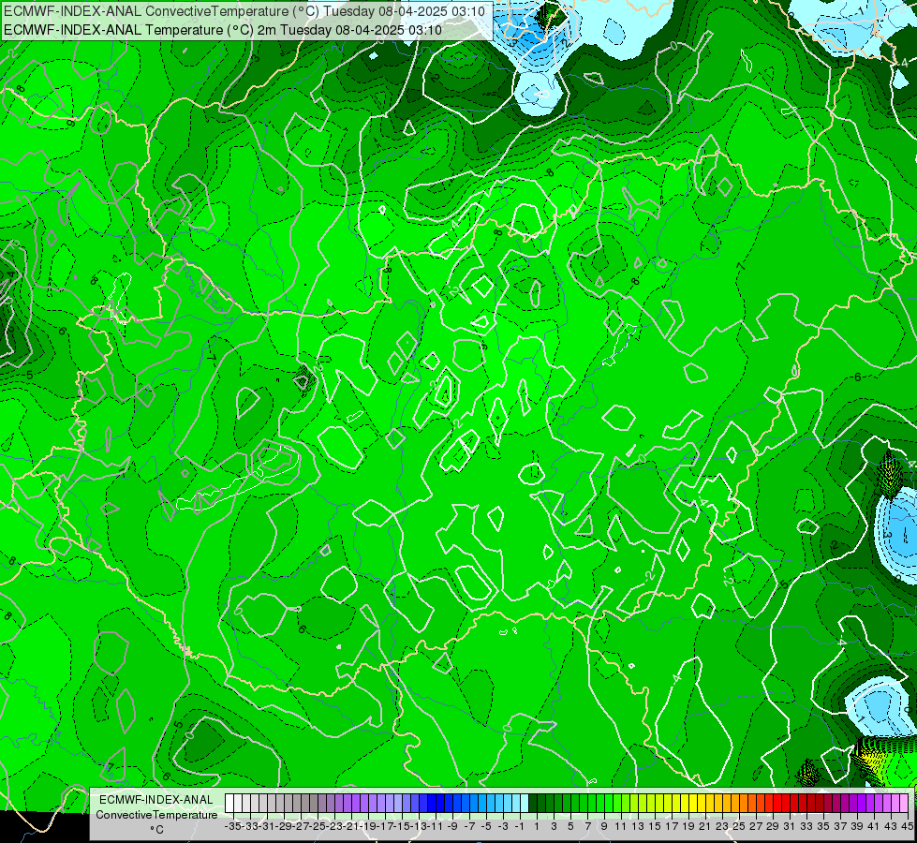Click the -3 legend scale label
The width and height of the screenshot is (917, 843).
(503, 826)
